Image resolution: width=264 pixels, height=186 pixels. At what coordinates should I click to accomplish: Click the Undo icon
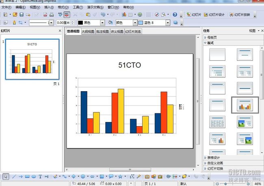click(103, 15)
